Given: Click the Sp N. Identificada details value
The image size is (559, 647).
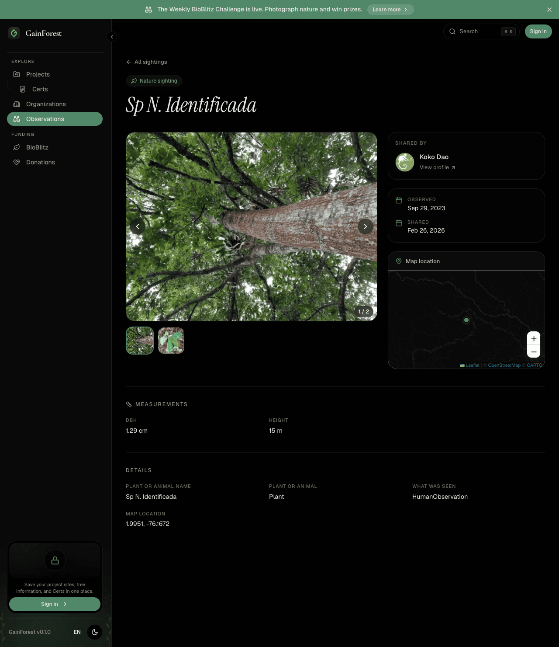Looking at the screenshot, I should click(x=151, y=497).
